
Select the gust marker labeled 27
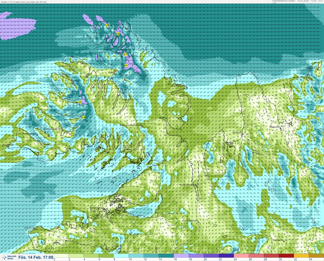click(x=125, y=54)
